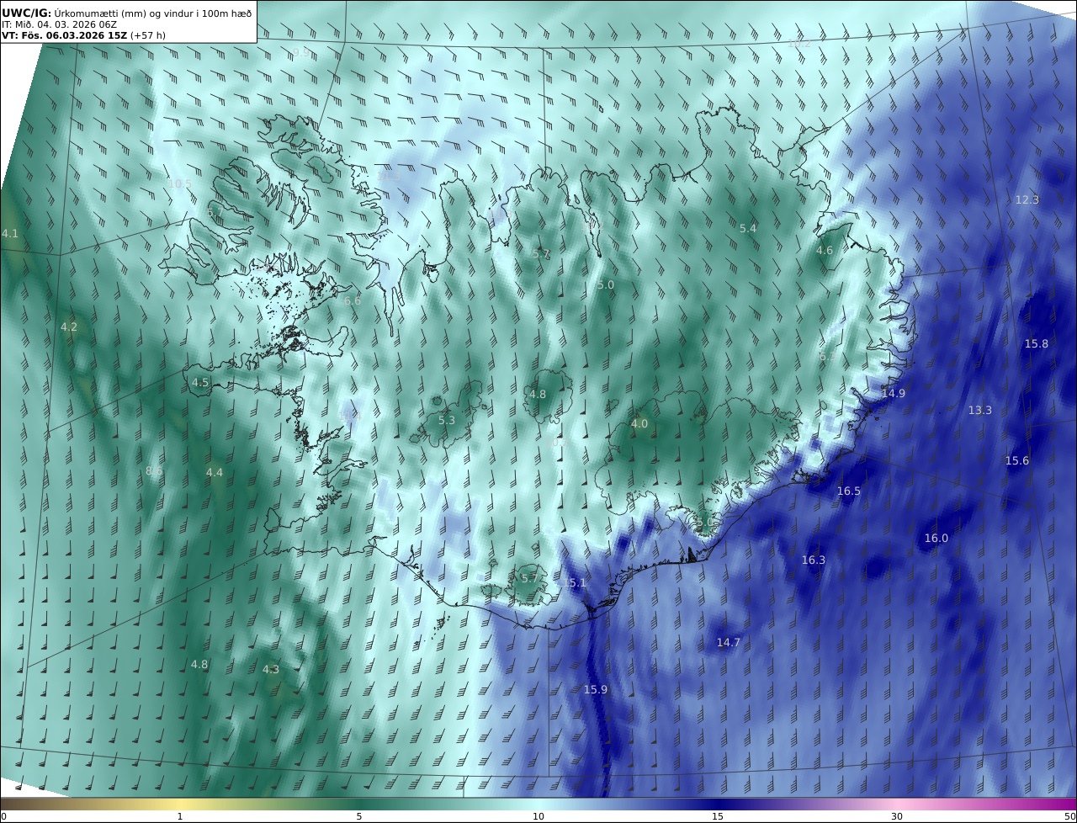Select the 10.5 value label
Image resolution: width=1077 pixels, height=823 pixels.
coord(180,184)
